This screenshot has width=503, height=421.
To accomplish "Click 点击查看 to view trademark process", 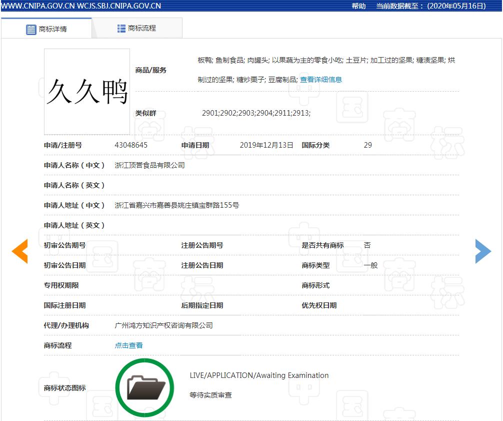I will [128, 345].
